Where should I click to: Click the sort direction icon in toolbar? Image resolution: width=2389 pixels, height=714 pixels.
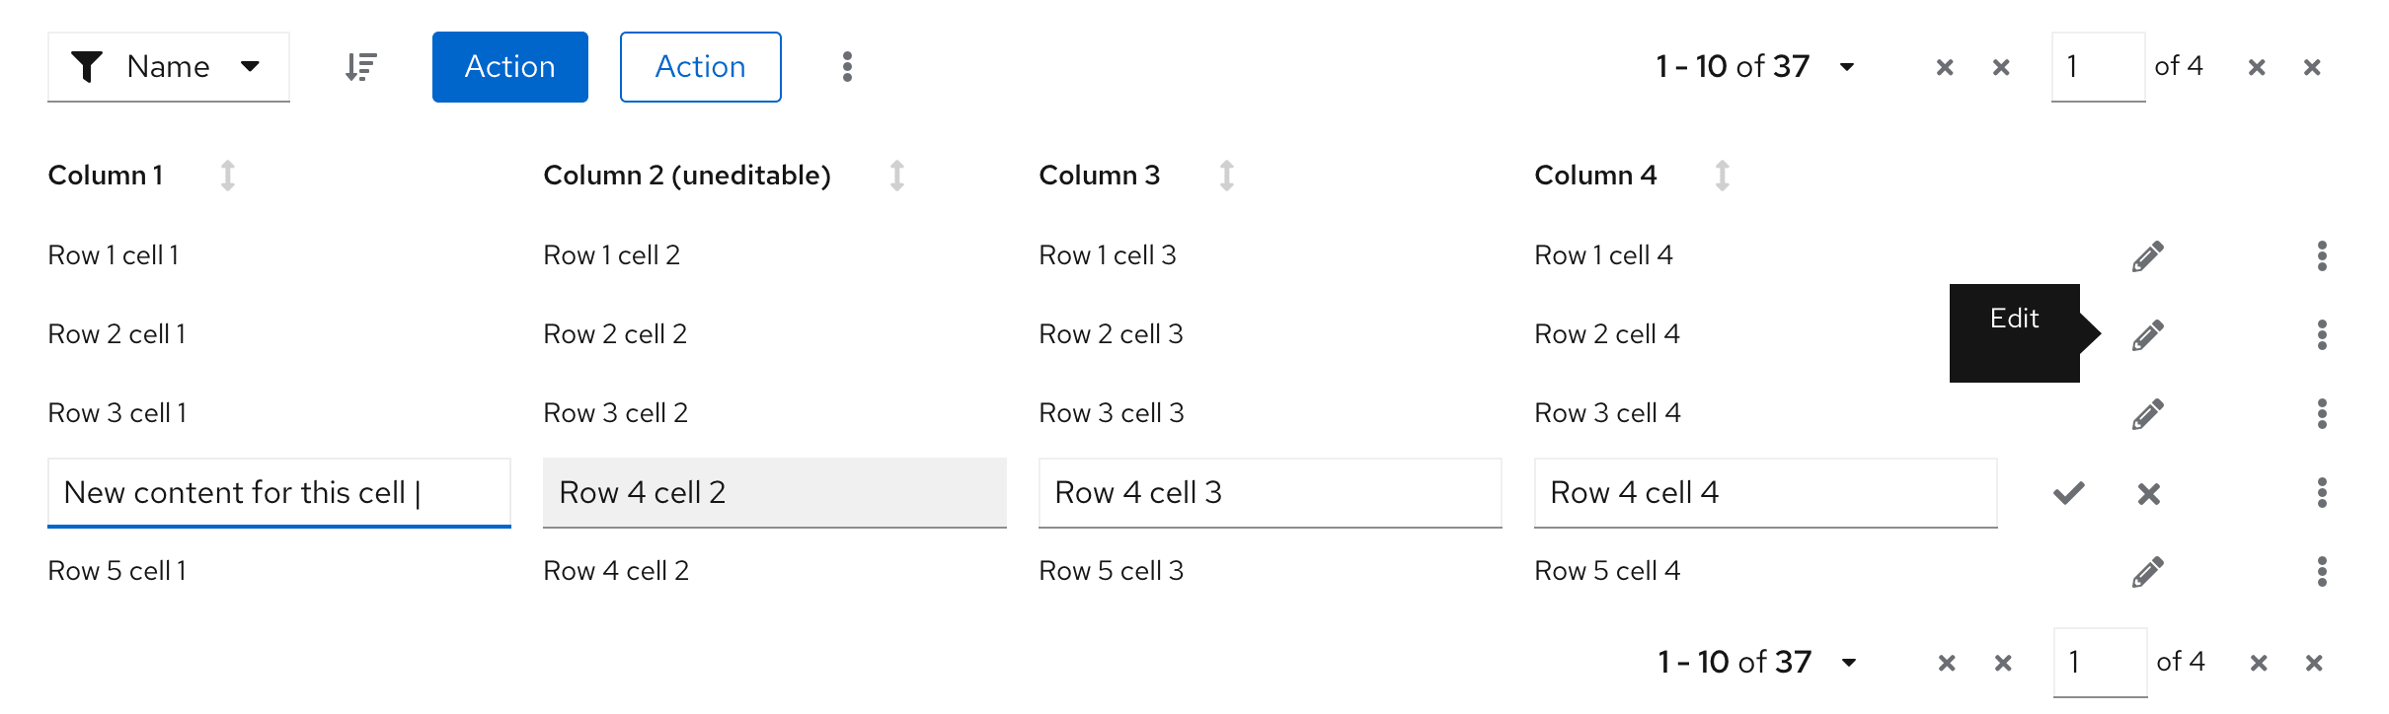[361, 67]
